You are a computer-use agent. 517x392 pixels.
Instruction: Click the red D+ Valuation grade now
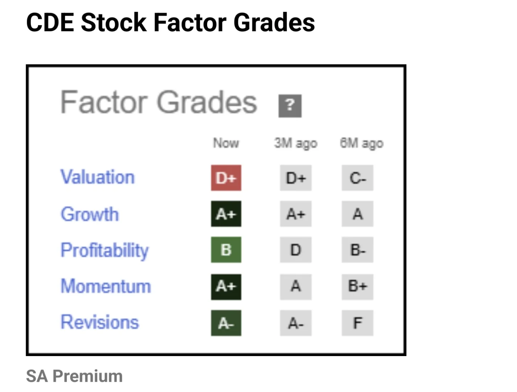(226, 178)
